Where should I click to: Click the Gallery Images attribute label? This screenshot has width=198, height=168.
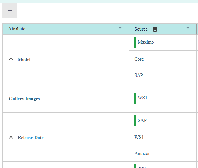[24, 99]
